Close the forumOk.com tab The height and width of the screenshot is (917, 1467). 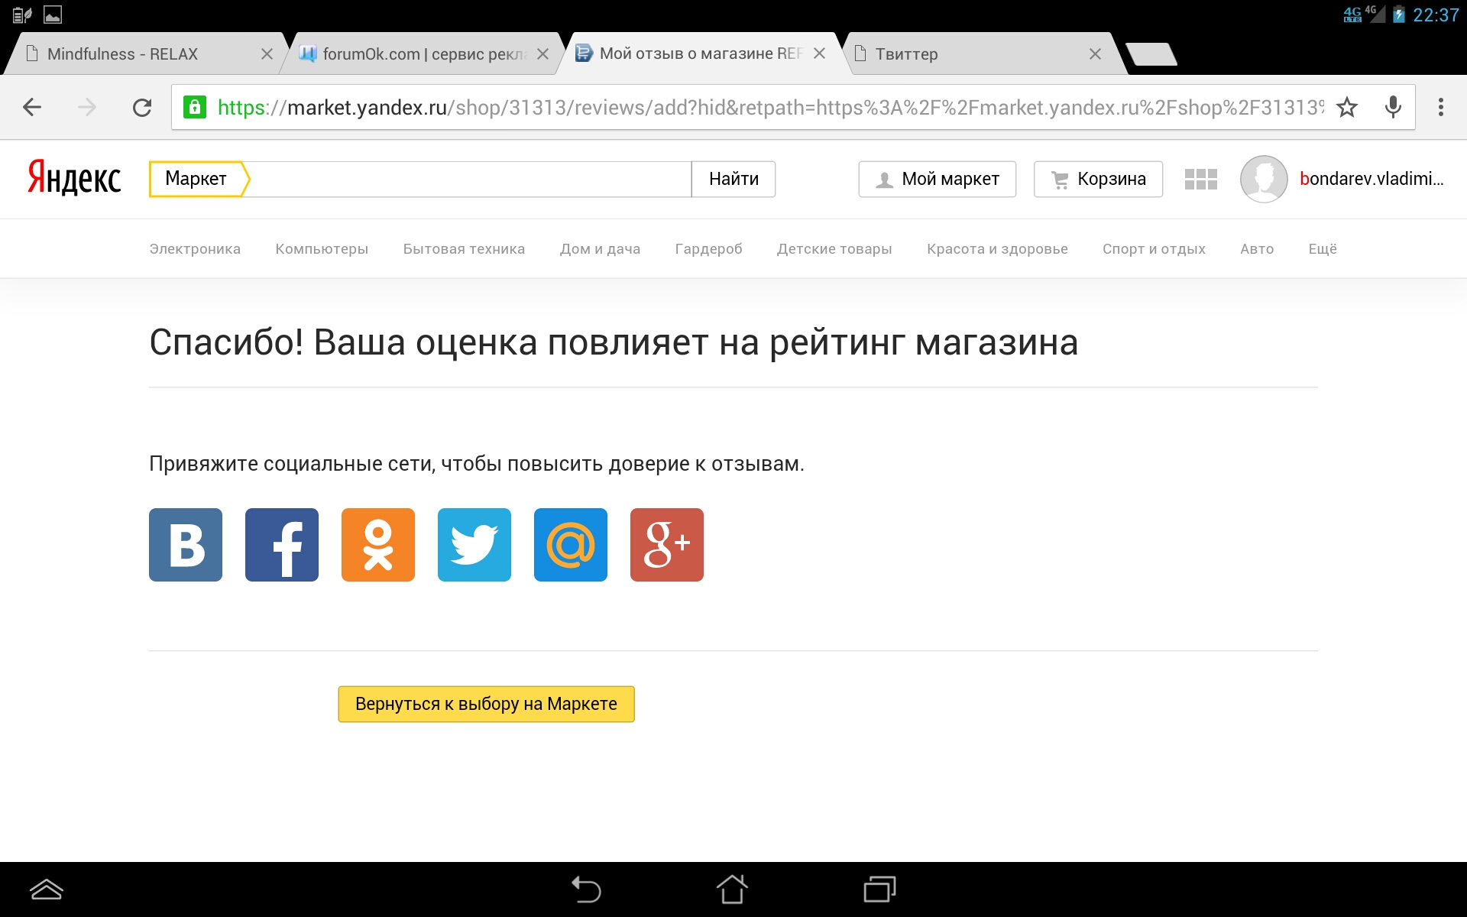[x=542, y=54]
